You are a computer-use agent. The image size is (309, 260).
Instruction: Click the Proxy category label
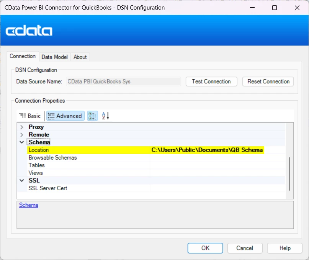[36, 127]
